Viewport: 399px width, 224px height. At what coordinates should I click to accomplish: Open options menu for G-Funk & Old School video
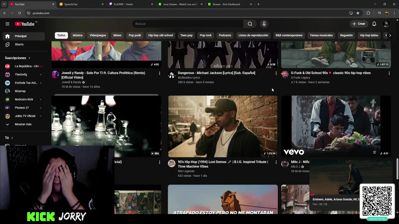[389, 73]
